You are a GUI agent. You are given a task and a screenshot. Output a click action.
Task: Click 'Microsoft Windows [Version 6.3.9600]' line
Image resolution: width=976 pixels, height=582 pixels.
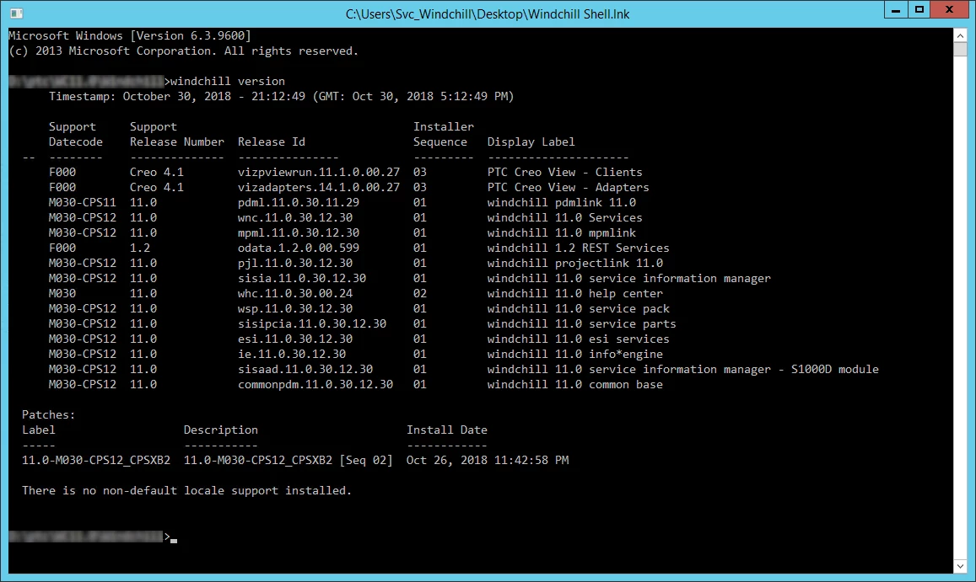click(x=129, y=36)
